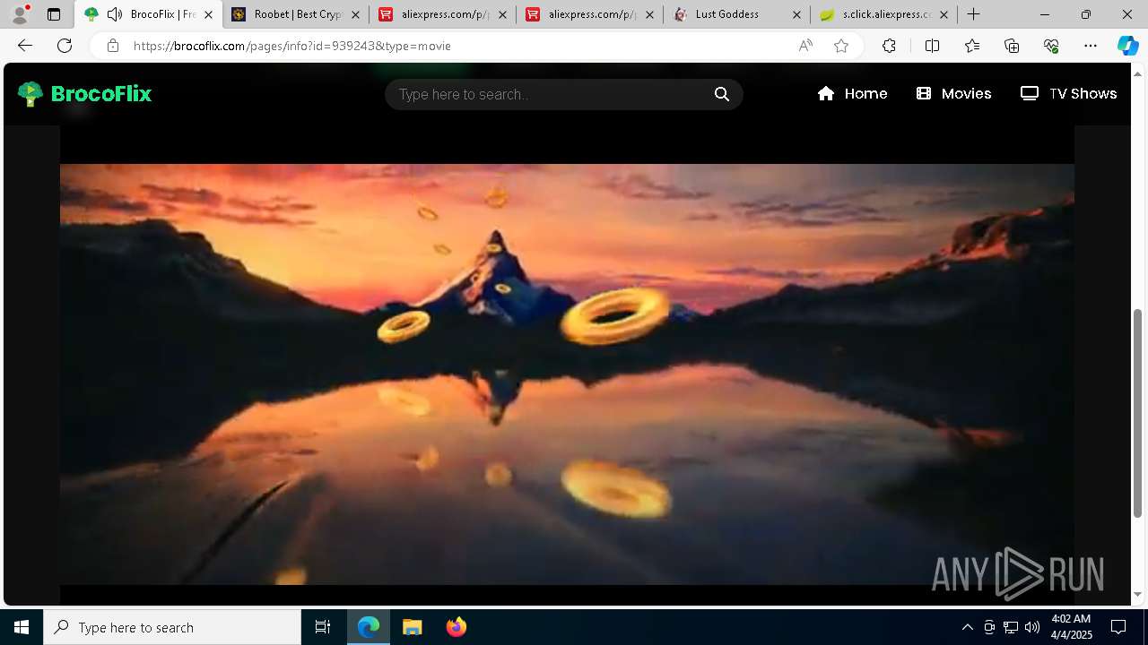Open the Windows Start menu
The image size is (1148, 645).
[22, 627]
